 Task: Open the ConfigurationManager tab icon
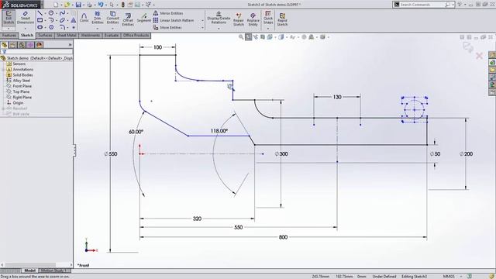point(22,45)
